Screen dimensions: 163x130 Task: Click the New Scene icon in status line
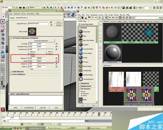pos(17,7)
